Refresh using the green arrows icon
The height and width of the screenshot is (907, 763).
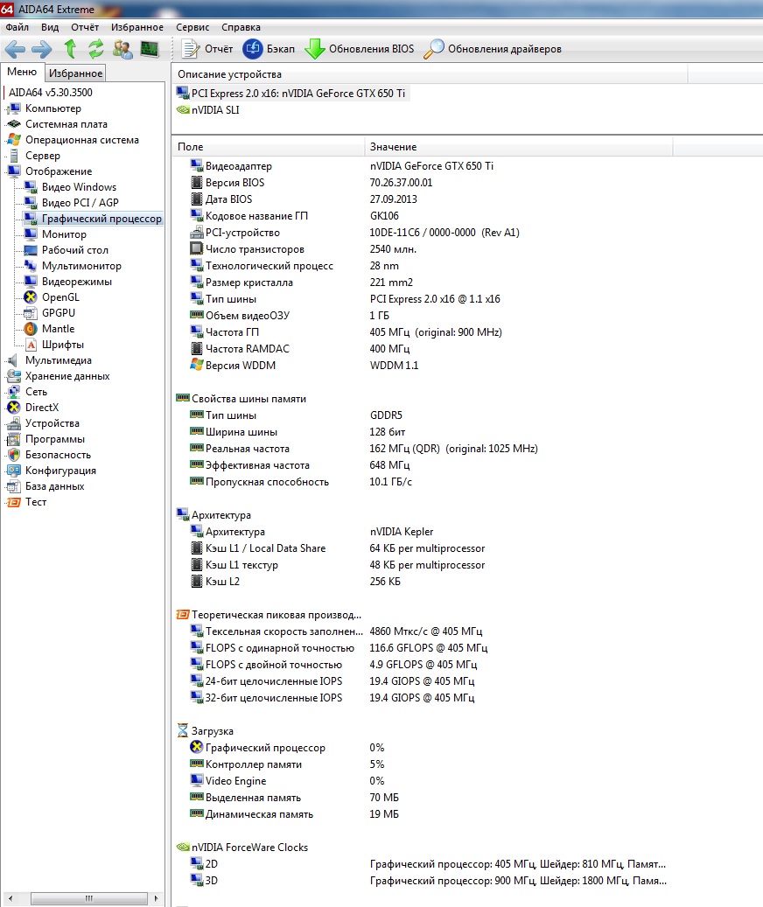pyautogui.click(x=95, y=49)
